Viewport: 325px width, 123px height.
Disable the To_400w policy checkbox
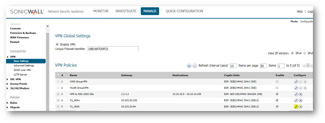coord(277,100)
